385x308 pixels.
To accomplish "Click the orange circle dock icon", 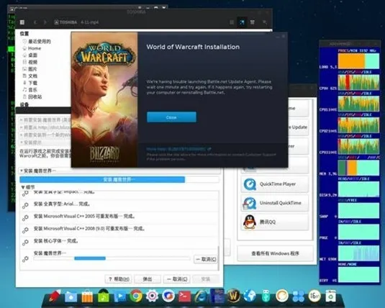I will tap(282, 296).
